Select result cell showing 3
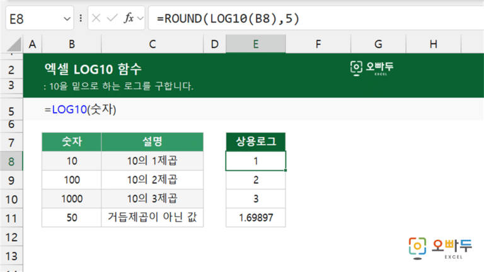This screenshot has height=272, width=484. pos(256,198)
